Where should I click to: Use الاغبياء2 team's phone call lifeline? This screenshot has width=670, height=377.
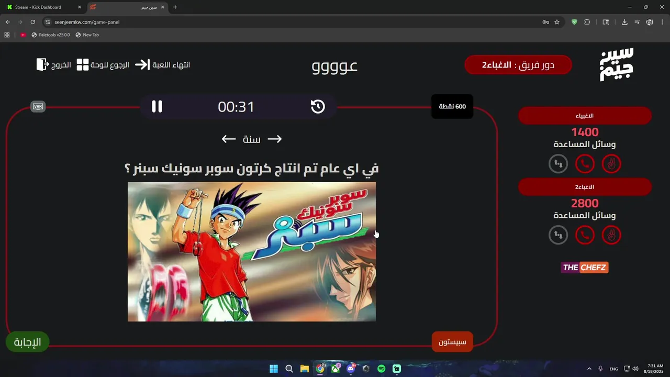[x=585, y=235]
